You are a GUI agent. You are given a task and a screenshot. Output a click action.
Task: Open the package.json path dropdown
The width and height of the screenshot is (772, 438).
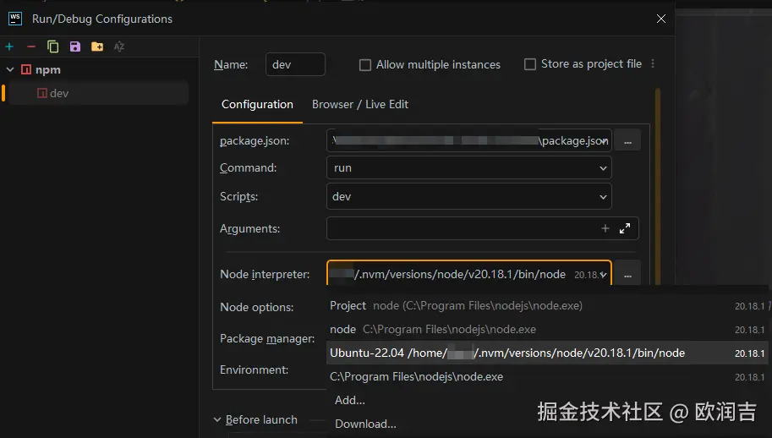click(x=604, y=141)
